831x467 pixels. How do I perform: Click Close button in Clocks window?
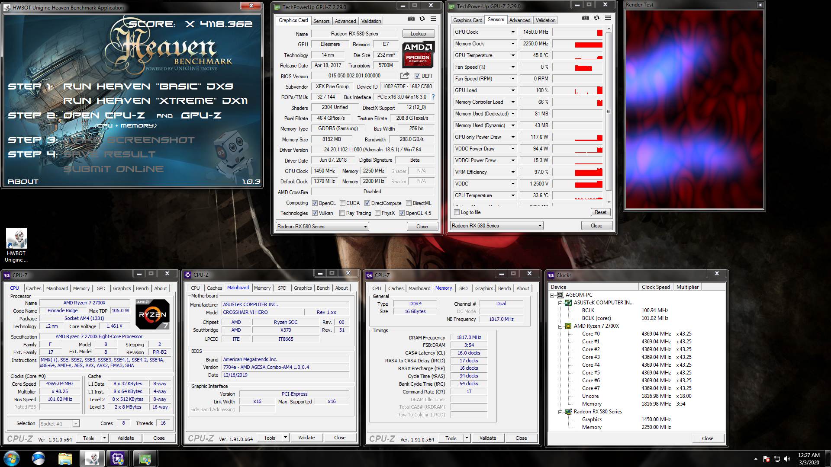coord(708,438)
